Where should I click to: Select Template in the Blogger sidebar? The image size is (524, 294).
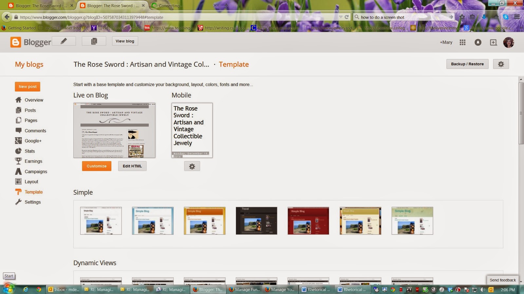click(x=34, y=192)
